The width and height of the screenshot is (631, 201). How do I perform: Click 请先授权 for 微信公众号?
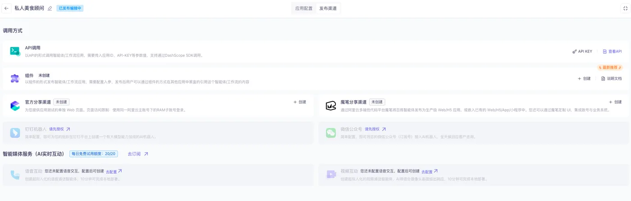375,129
